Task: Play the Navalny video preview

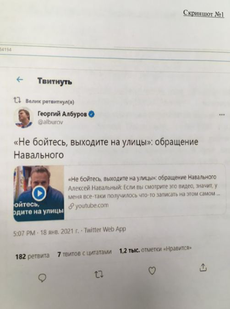Action: (x=39, y=193)
